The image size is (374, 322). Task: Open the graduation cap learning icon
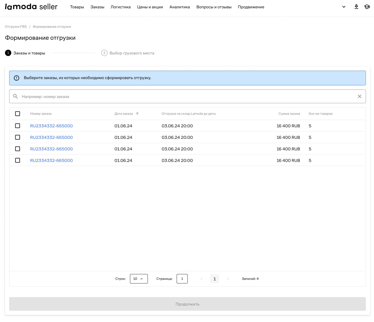[367, 7]
